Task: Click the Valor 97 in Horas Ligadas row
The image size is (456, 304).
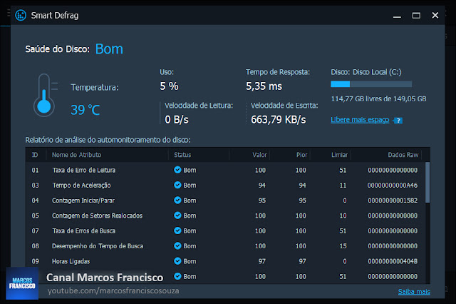Action: tap(261, 261)
